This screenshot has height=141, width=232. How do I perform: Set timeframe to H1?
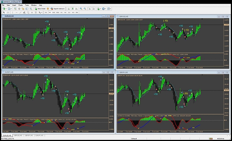click(x=61, y=13)
